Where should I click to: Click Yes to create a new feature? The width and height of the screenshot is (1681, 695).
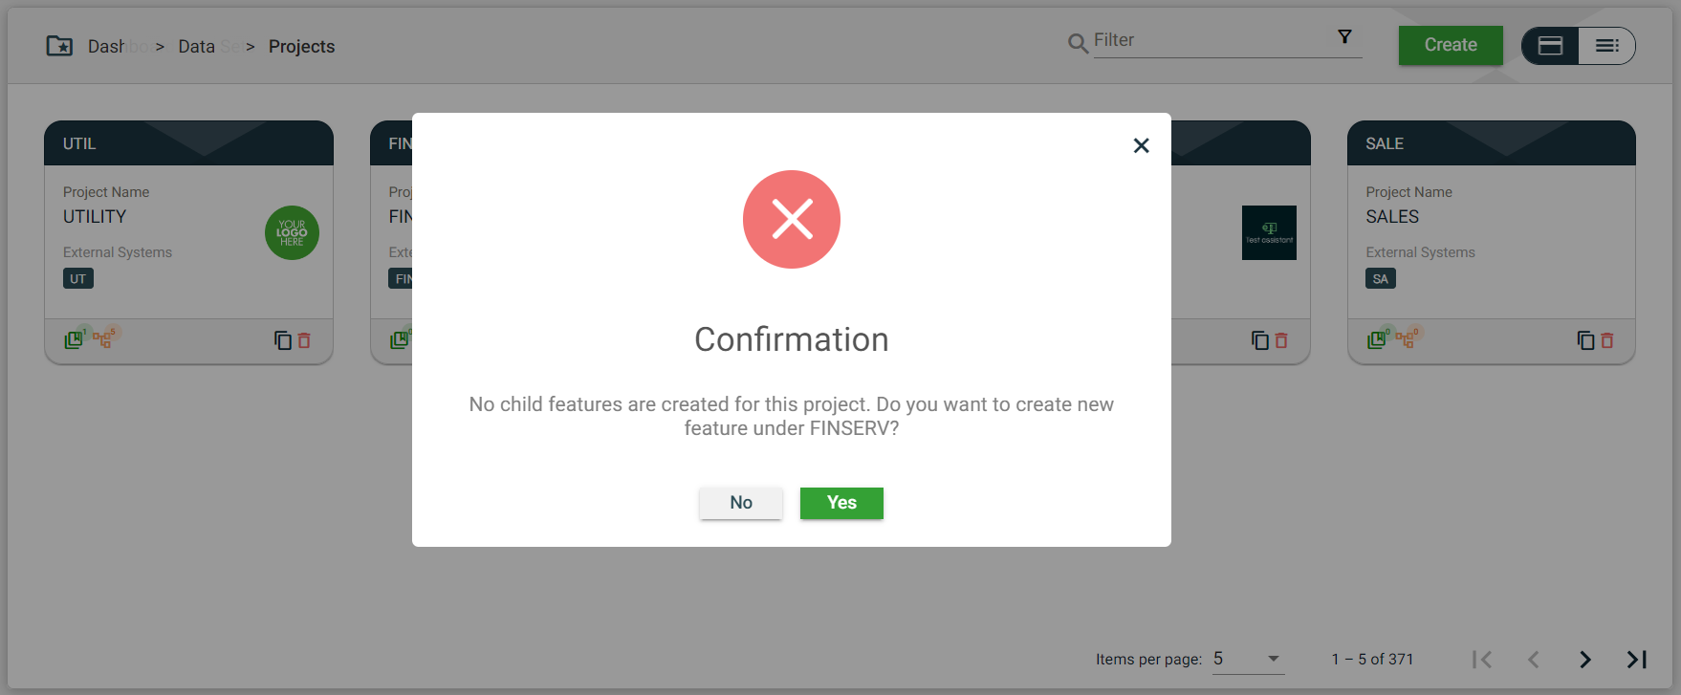(841, 503)
